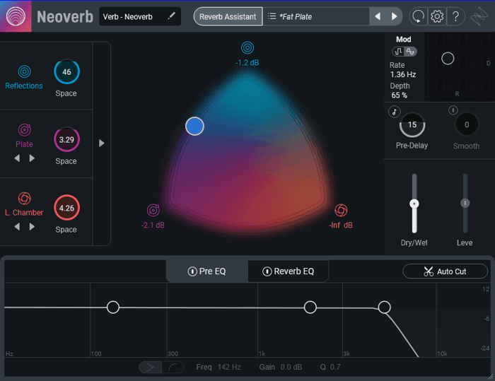Image resolution: width=495 pixels, height=381 pixels.
Task: Toggle the Reverb EQ power button
Action: tap(267, 271)
